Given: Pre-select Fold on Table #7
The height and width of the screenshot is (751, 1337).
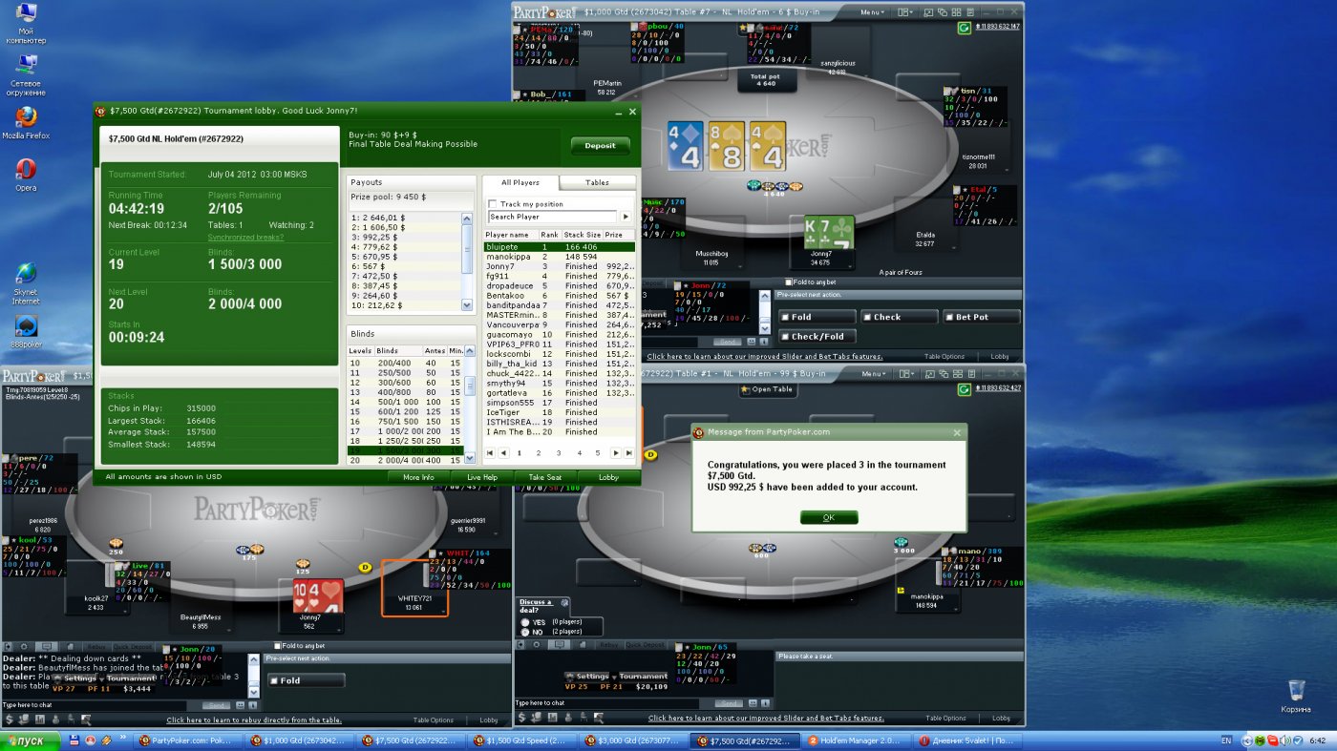Looking at the screenshot, I should [x=817, y=317].
